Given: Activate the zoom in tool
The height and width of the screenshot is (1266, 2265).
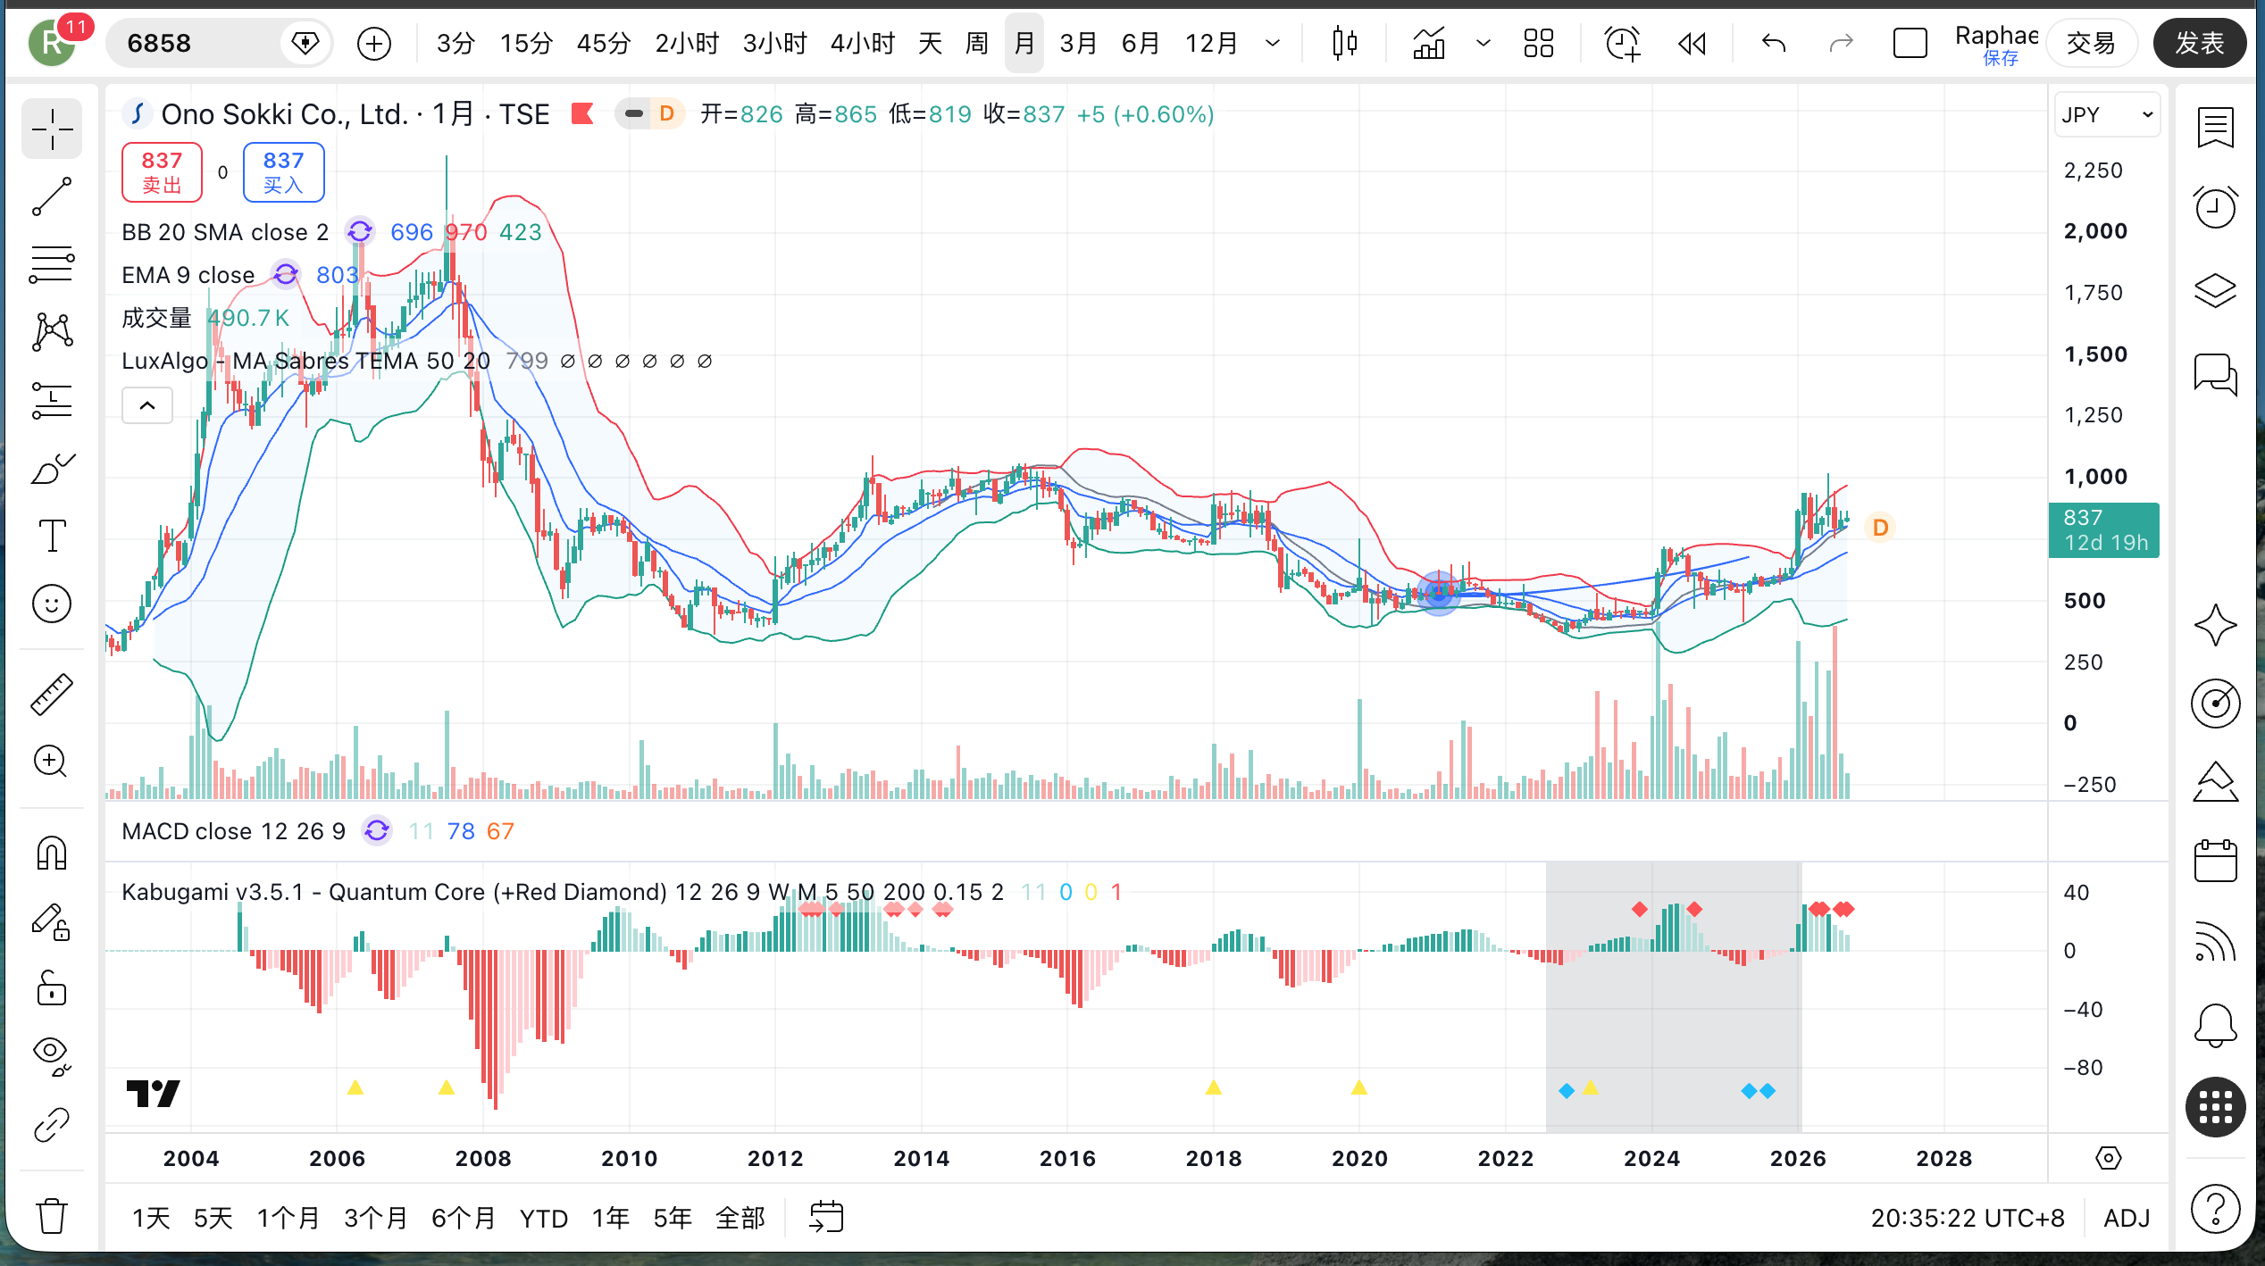Looking at the screenshot, I should pos(52,762).
